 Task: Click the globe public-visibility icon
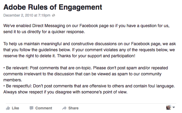(x=54, y=15)
